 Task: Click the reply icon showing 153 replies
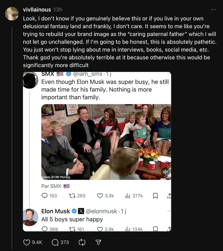45,195
